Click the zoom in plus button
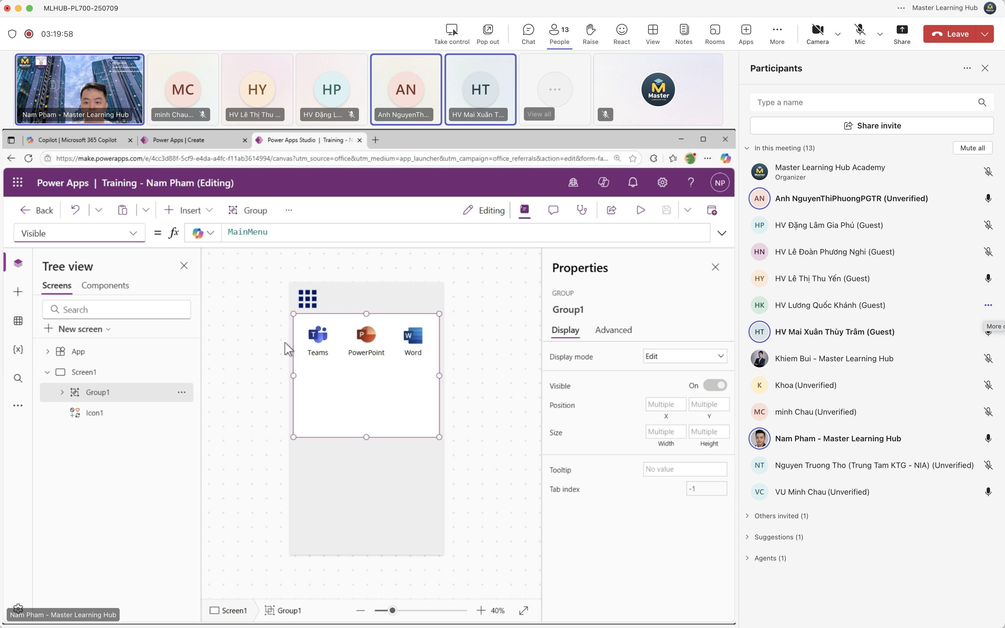 [x=481, y=610]
